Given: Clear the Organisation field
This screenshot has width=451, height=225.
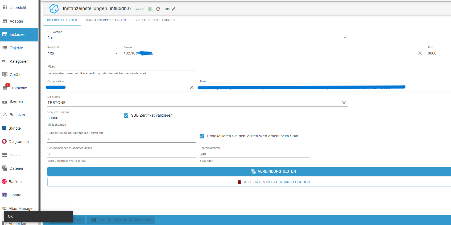Looking at the screenshot, I should 192,87.
